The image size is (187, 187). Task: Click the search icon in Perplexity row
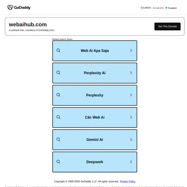coord(58,95)
